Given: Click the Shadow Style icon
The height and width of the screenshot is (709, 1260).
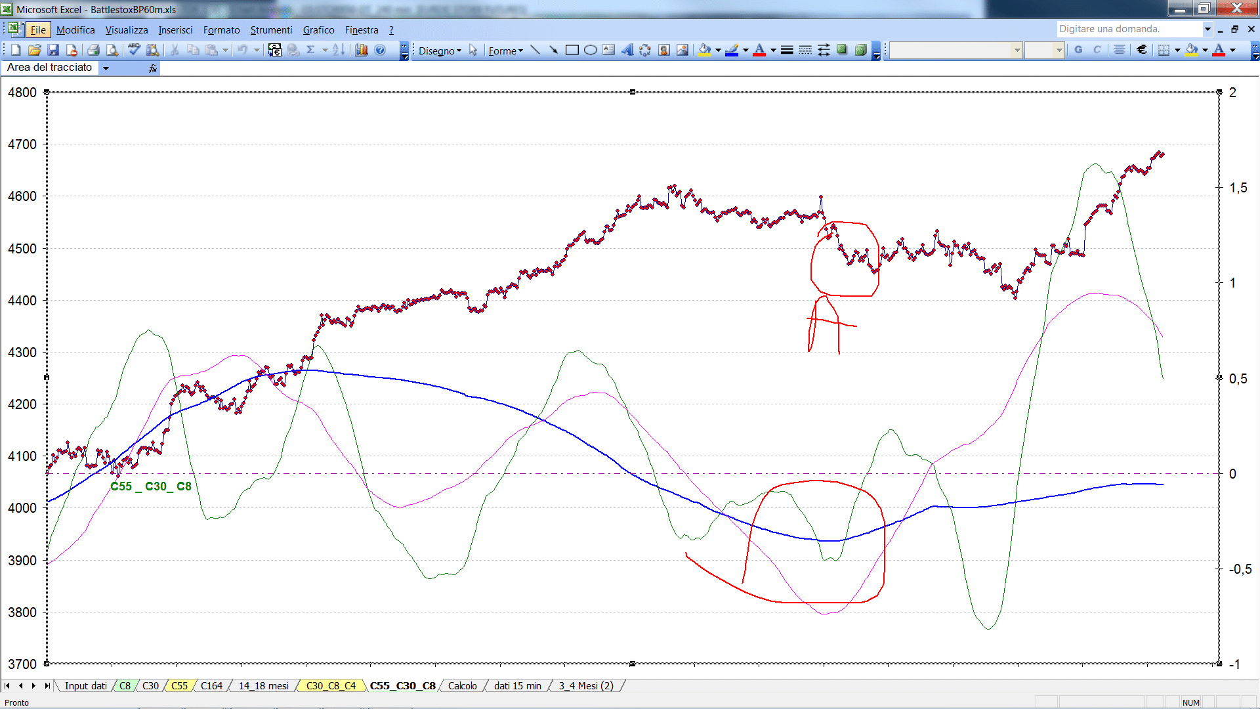Looking at the screenshot, I should [x=842, y=50].
